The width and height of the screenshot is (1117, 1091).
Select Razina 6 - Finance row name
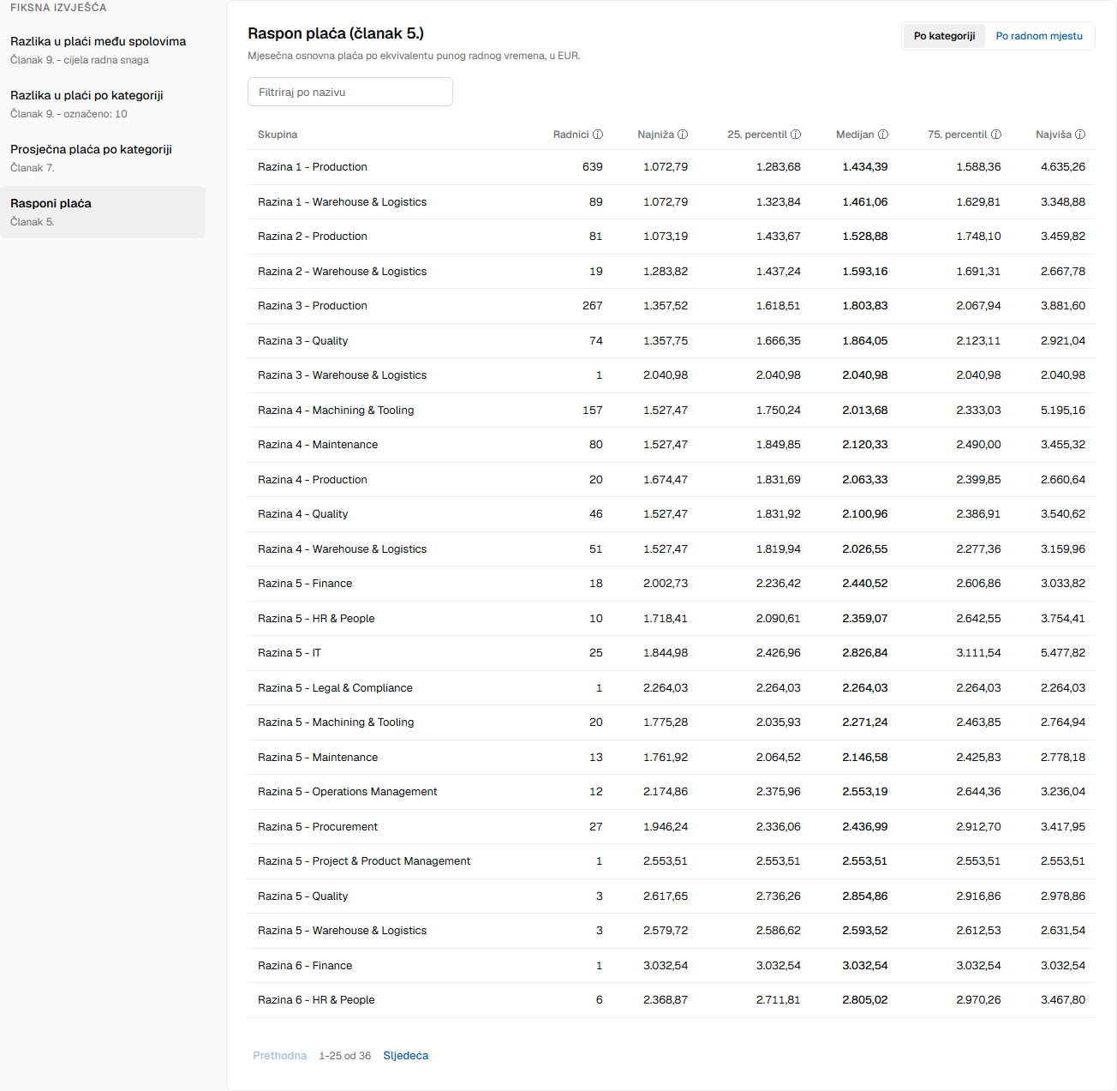305,966
